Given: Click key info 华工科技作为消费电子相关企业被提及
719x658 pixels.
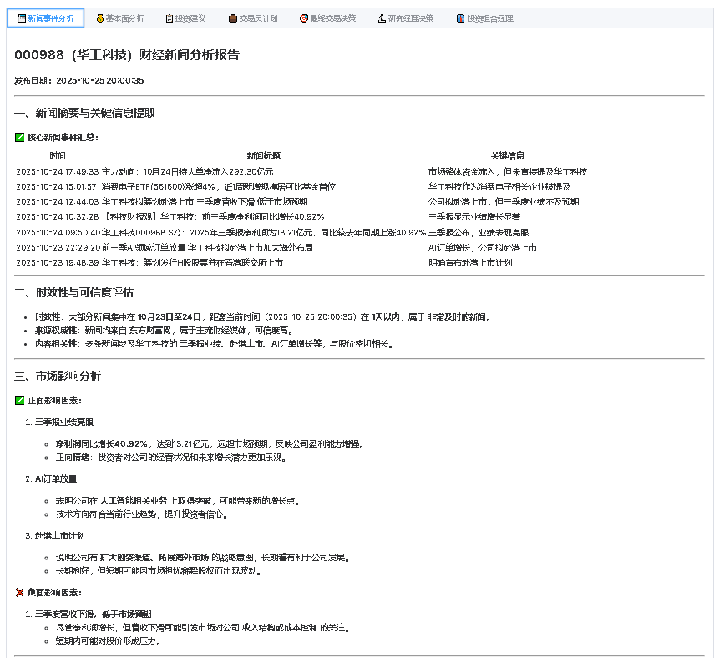Looking at the screenshot, I should pyautogui.click(x=499, y=186).
